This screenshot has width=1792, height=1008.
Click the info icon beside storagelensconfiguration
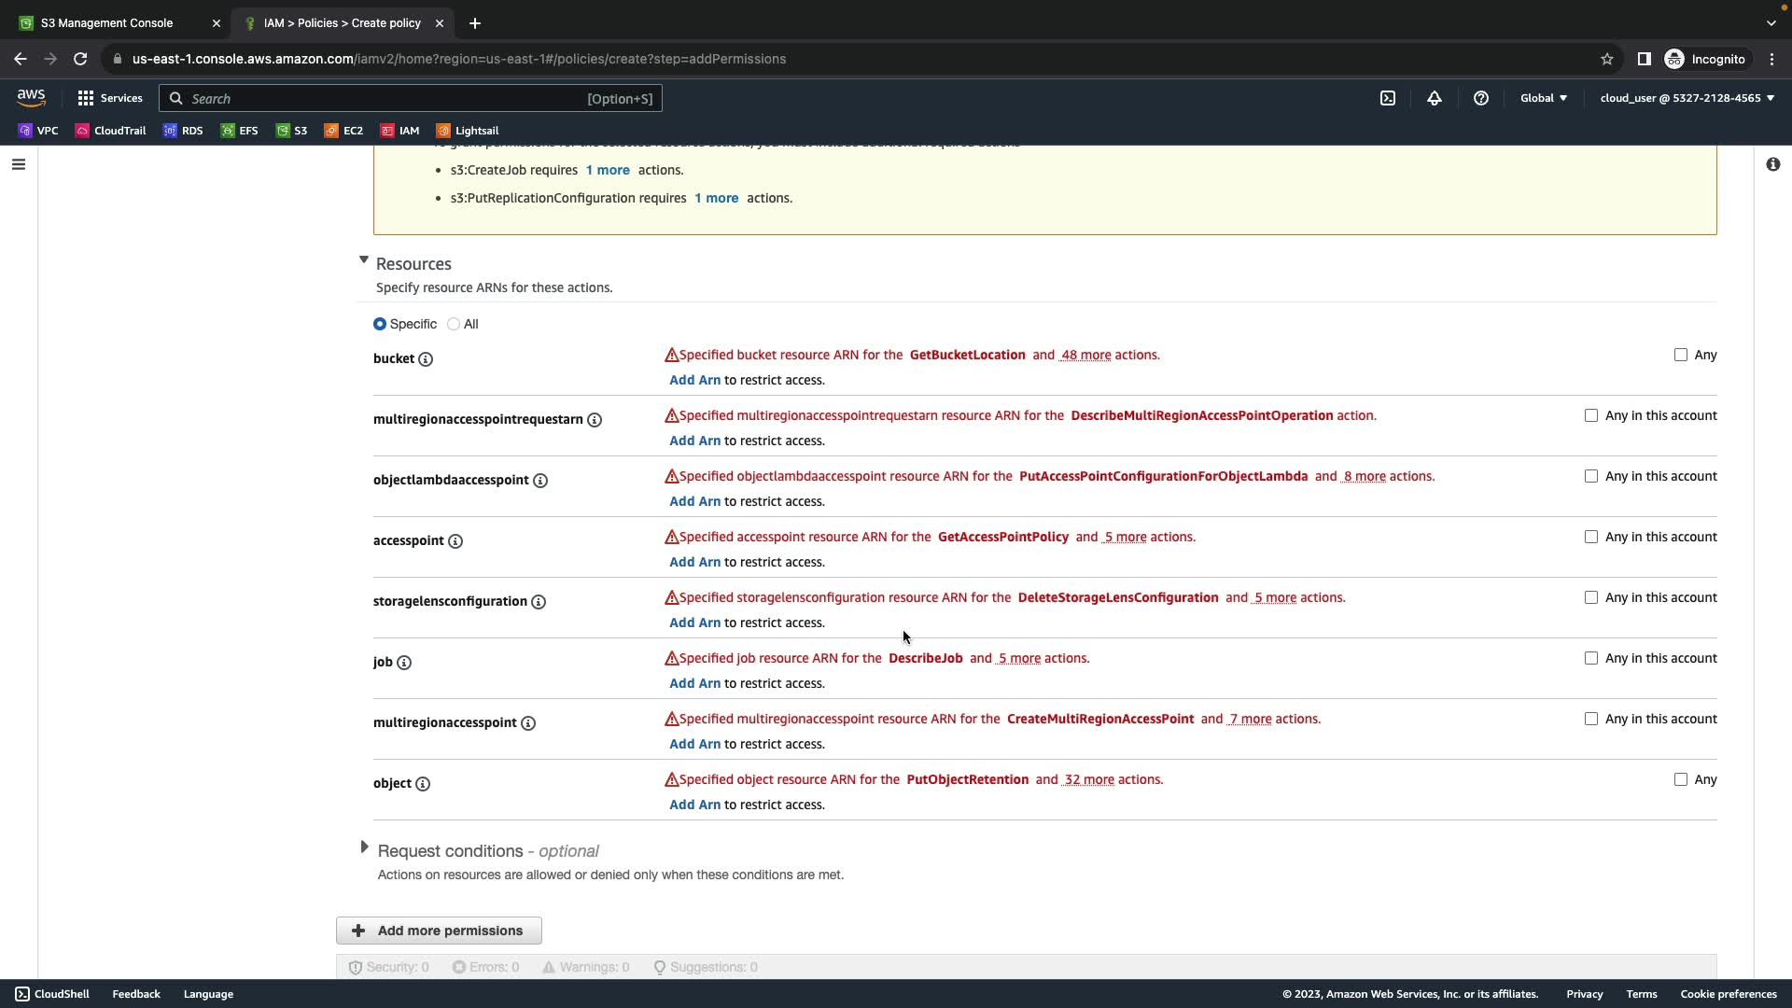coord(539,602)
